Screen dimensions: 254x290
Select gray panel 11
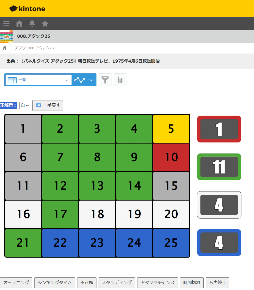coord(23,186)
